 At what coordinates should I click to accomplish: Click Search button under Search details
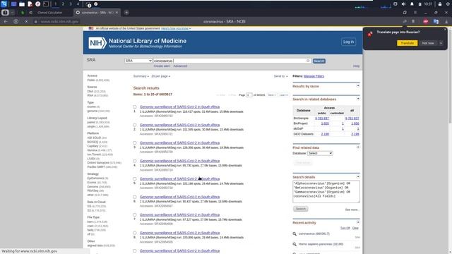click(x=301, y=209)
